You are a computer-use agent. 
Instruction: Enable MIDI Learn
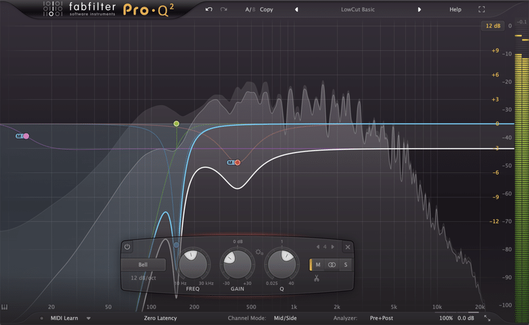pyautogui.click(x=64, y=318)
